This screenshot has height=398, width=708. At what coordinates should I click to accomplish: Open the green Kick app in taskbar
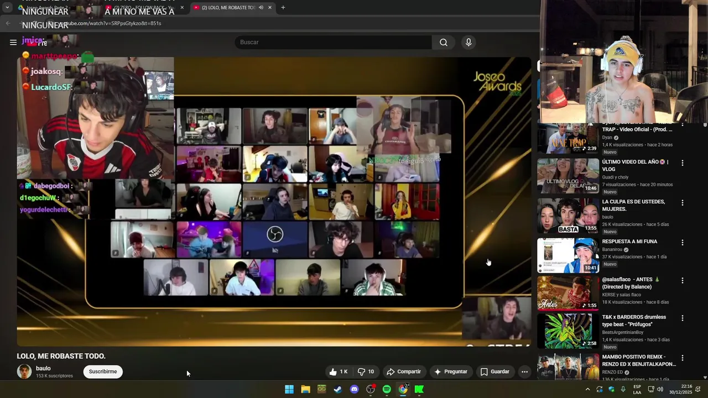419,389
